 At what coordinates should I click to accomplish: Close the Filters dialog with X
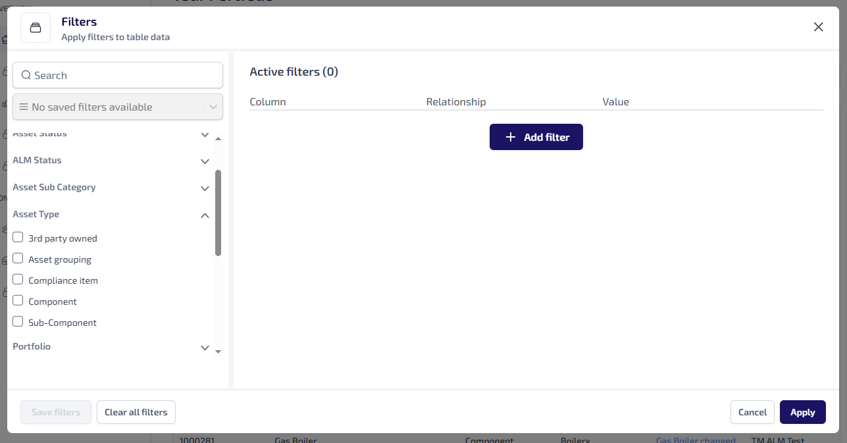(818, 27)
